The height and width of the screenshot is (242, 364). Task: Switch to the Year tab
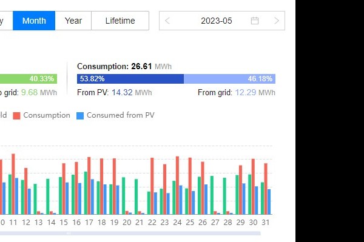tap(73, 21)
